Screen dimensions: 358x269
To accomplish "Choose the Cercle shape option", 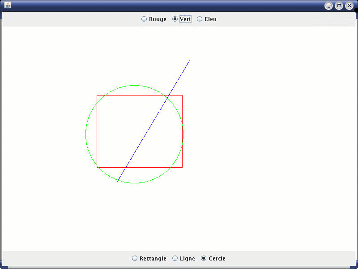I will [204, 258].
